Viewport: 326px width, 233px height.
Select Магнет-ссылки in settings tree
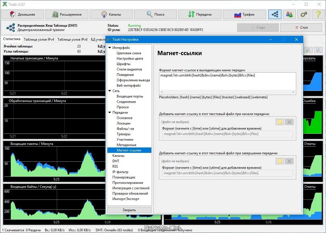click(129, 150)
